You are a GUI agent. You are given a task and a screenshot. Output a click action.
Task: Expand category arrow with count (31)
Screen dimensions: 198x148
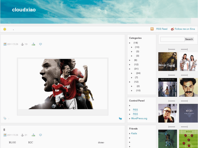pos(130,69)
